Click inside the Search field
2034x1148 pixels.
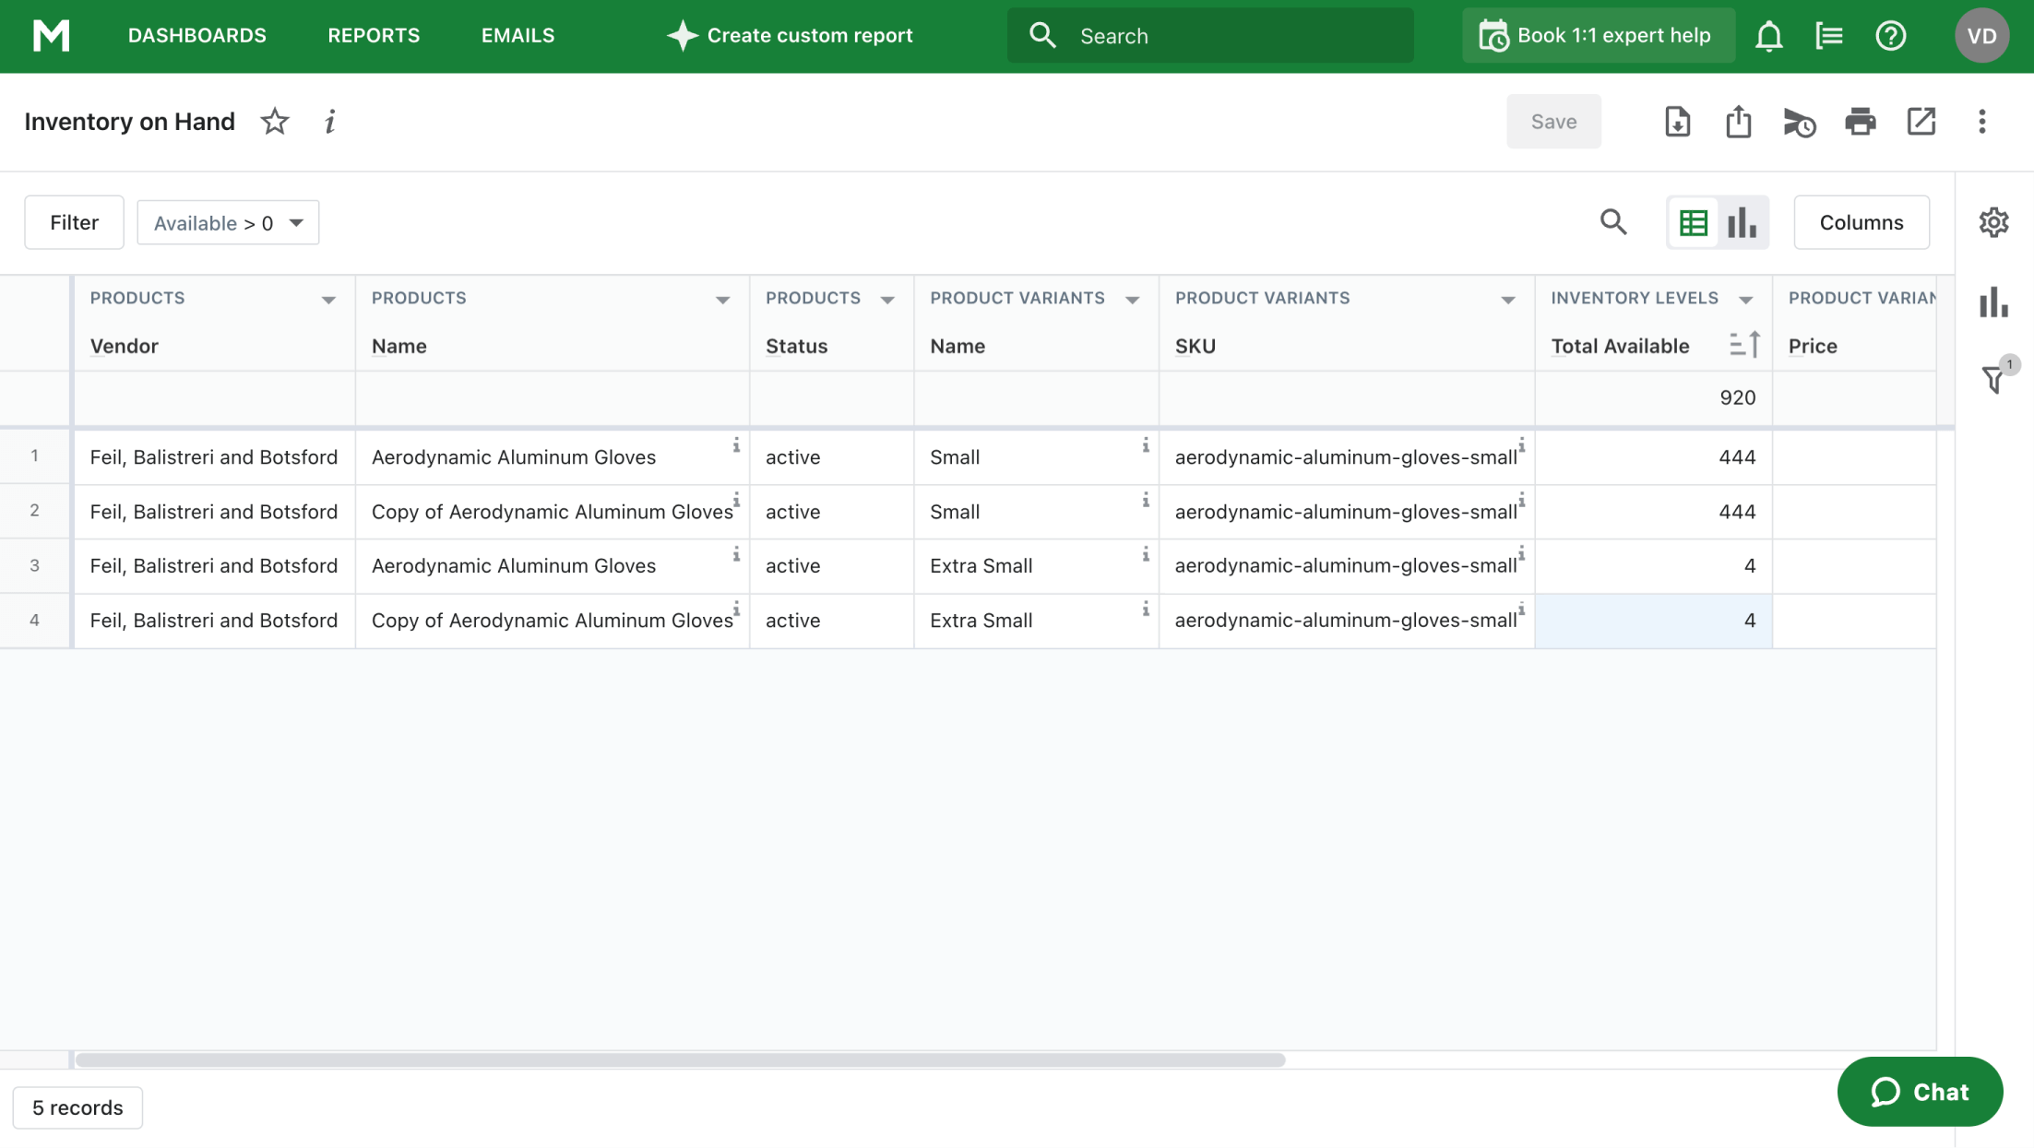tap(1208, 35)
